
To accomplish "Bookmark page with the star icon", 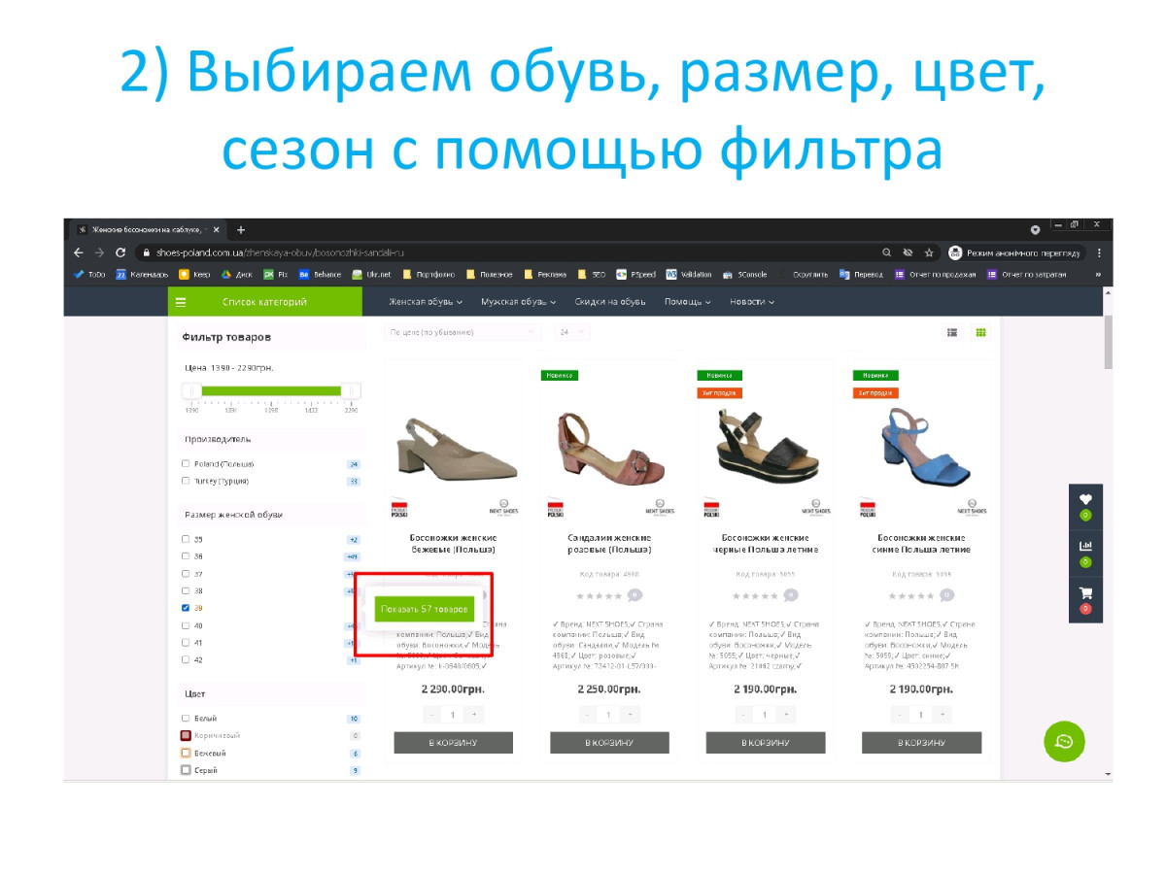I will [929, 252].
